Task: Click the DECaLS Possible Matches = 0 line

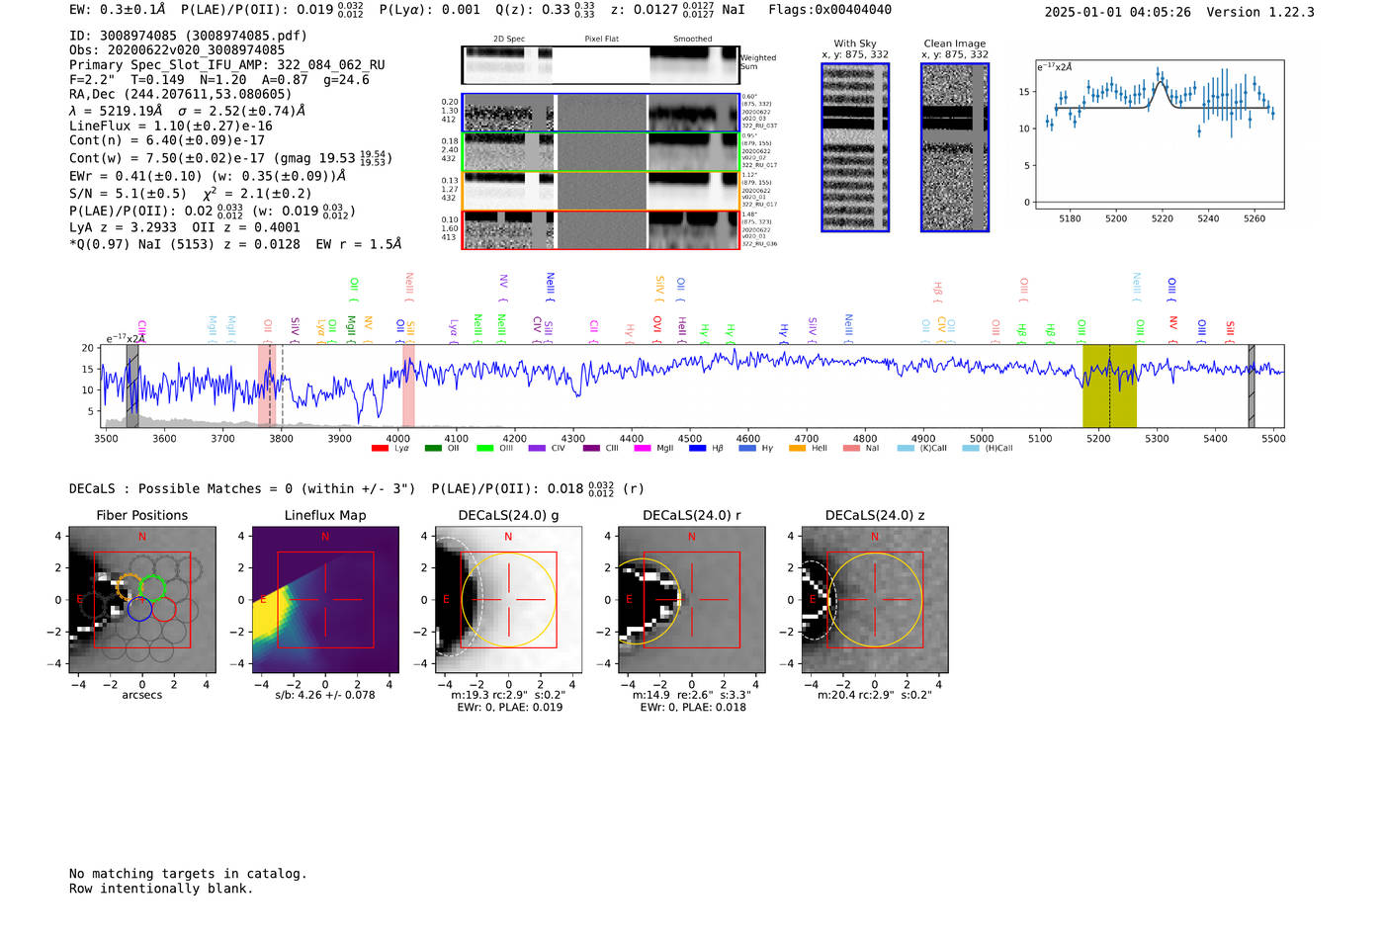Action: coord(242,489)
